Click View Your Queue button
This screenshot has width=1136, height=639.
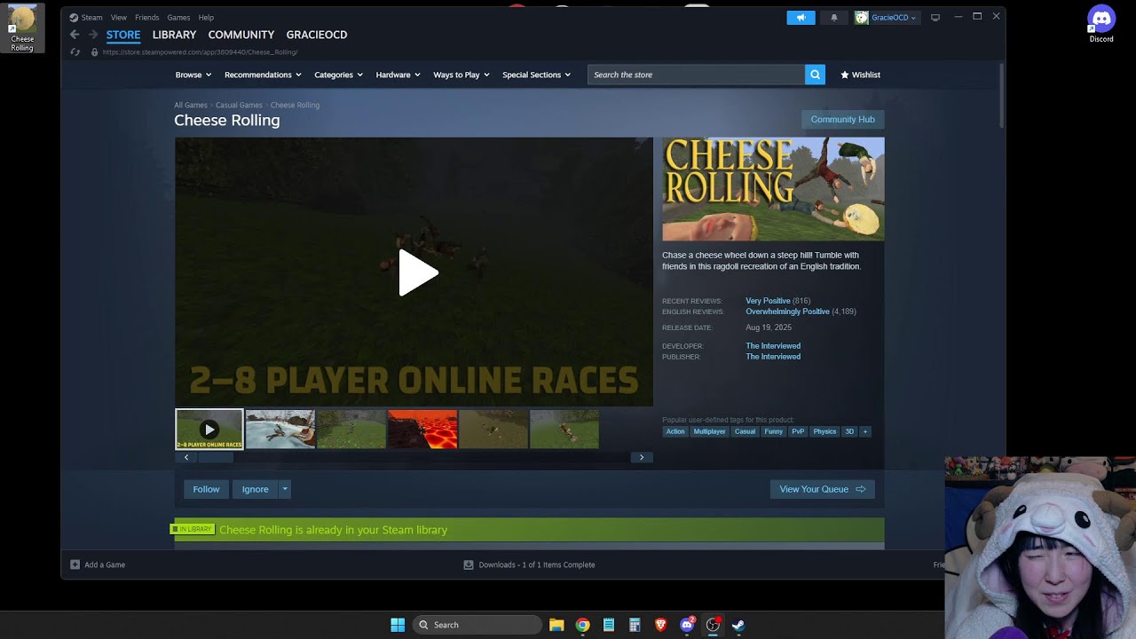(823, 489)
